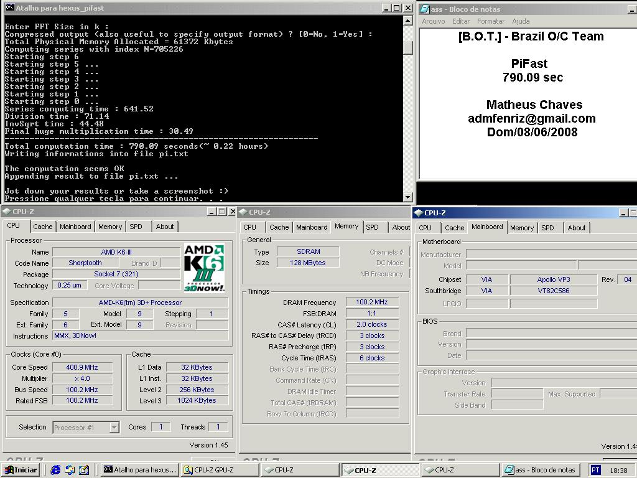Image resolution: width=637 pixels, height=478 pixels.
Task: Click the Level 3 cache value '1024 KBytes'
Action: pyautogui.click(x=197, y=401)
